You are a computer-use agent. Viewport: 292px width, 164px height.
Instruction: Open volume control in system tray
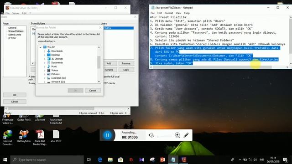click(x=255, y=160)
